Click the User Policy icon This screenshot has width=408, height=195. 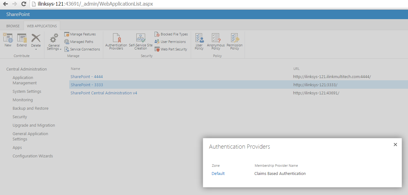[x=199, y=38]
